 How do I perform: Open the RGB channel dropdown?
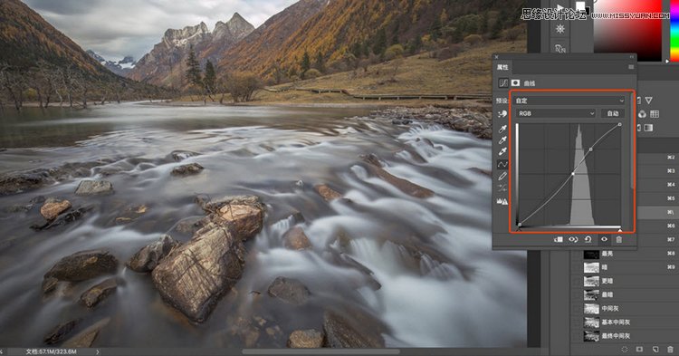pyautogui.click(x=556, y=113)
